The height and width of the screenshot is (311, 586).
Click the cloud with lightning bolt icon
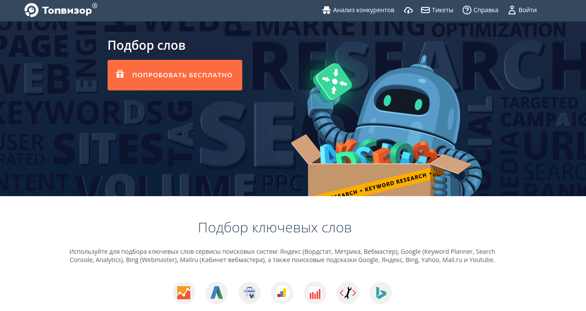[408, 10]
